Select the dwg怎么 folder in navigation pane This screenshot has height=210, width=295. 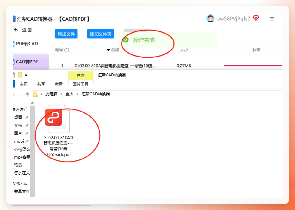pos(22,149)
